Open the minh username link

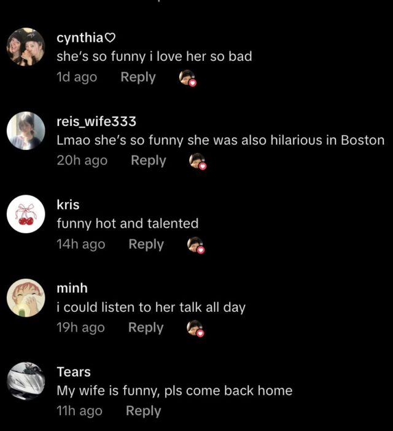pos(72,289)
